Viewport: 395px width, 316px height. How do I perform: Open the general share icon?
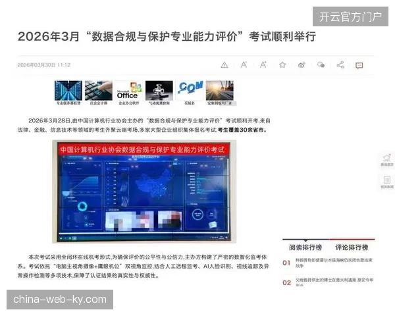pos(340,65)
